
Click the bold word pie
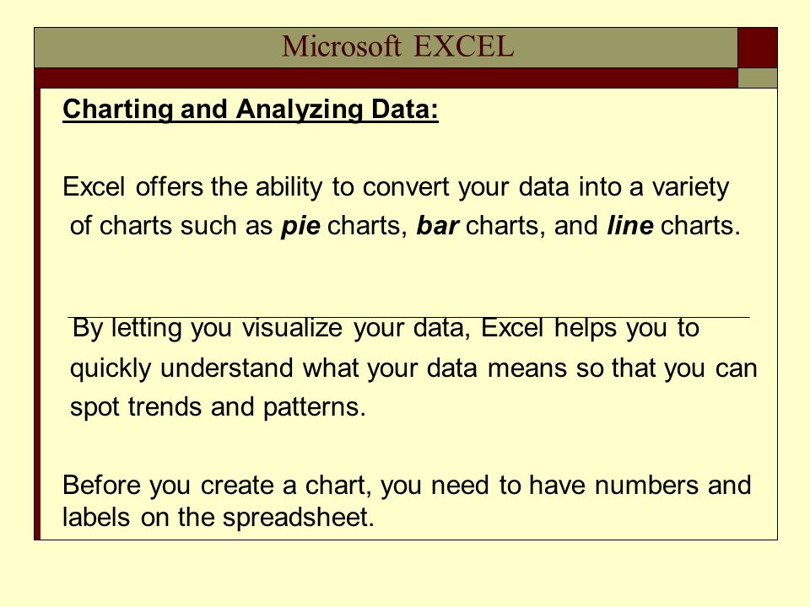(300, 226)
